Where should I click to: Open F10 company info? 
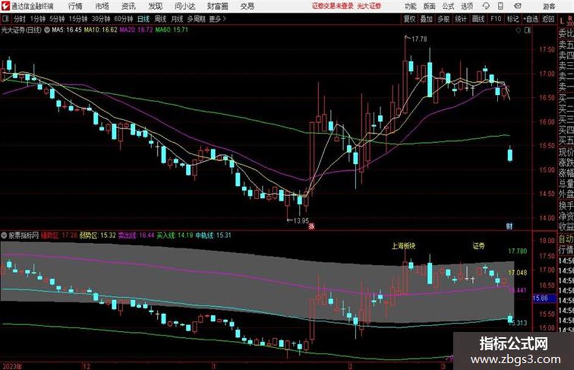click(496, 19)
